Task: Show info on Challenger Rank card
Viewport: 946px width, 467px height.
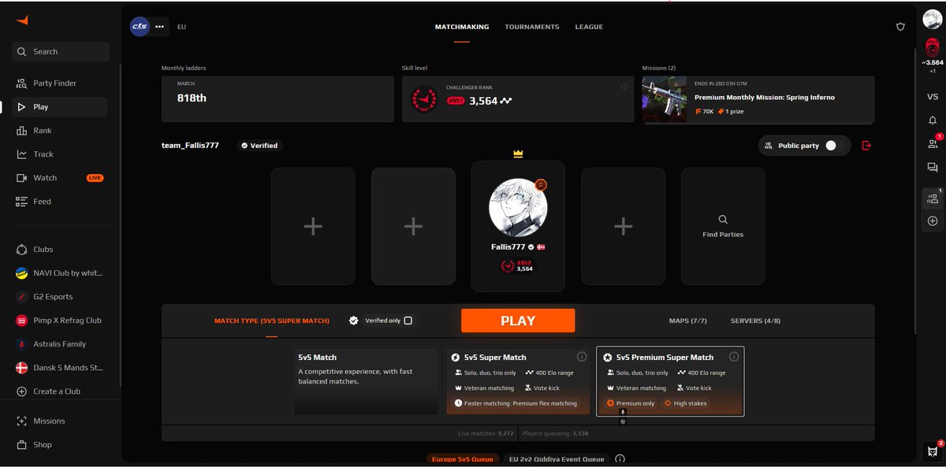Action: click(x=624, y=85)
